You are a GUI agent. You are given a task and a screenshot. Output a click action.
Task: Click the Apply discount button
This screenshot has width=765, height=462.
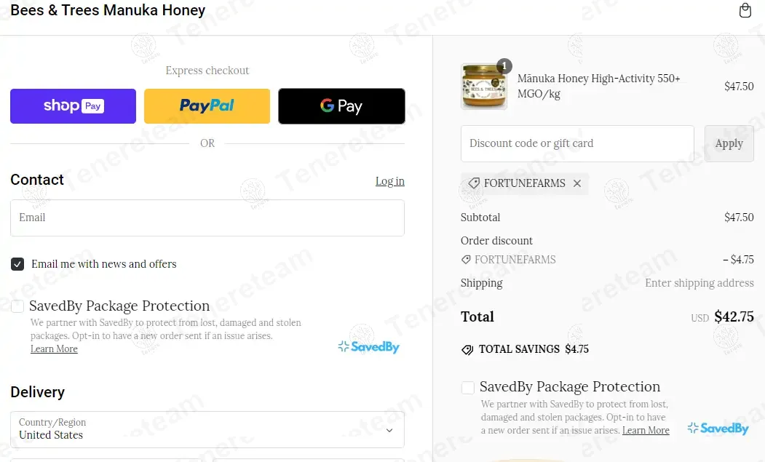729,143
